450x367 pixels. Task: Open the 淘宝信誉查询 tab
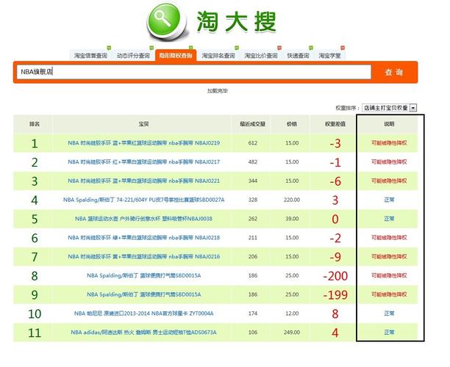click(x=90, y=56)
